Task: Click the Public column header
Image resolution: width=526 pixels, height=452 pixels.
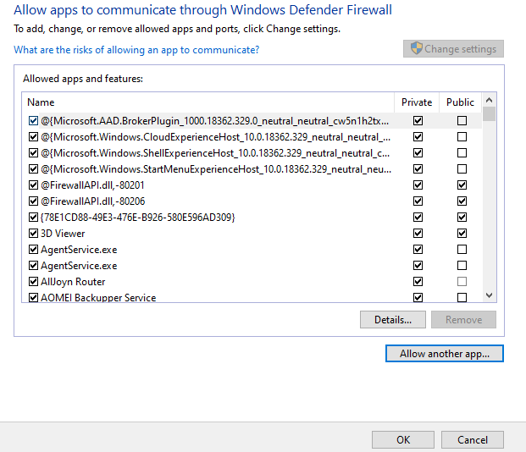Action: pos(461,102)
